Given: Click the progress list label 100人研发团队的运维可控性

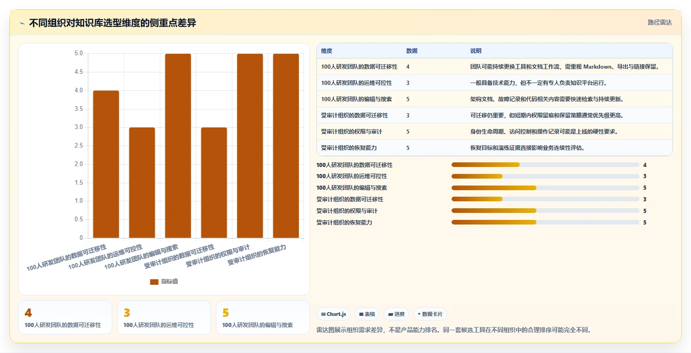Looking at the screenshot, I should point(352,176).
